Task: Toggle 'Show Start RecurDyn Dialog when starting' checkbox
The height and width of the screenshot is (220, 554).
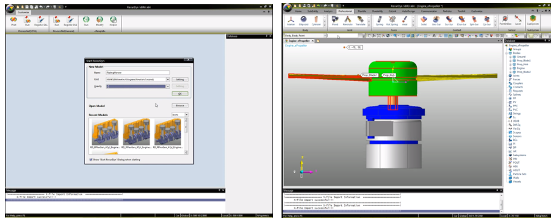Action: click(x=91, y=160)
